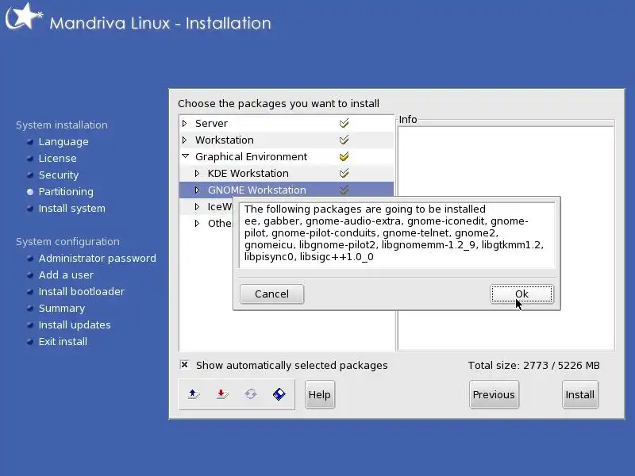Screen dimensions: 635x476
Task: Toggle the Workstation group checkmark
Action: 344,140
